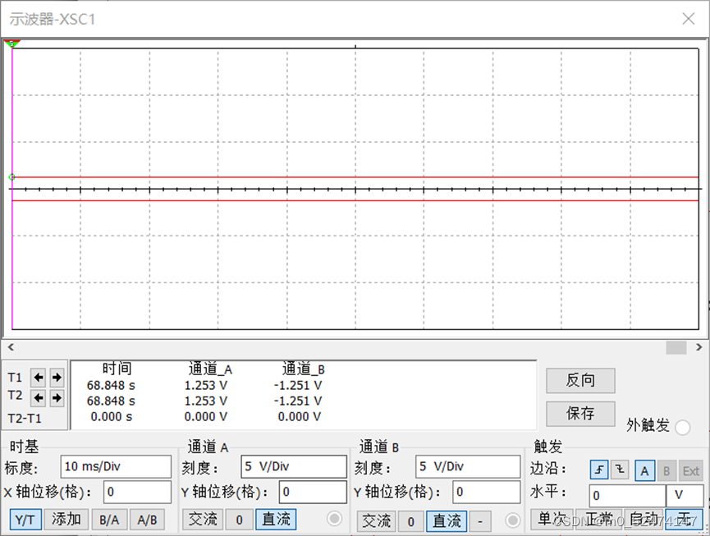Set trigger source to channel B
Viewport: 710px width, 536px height.
666,471
